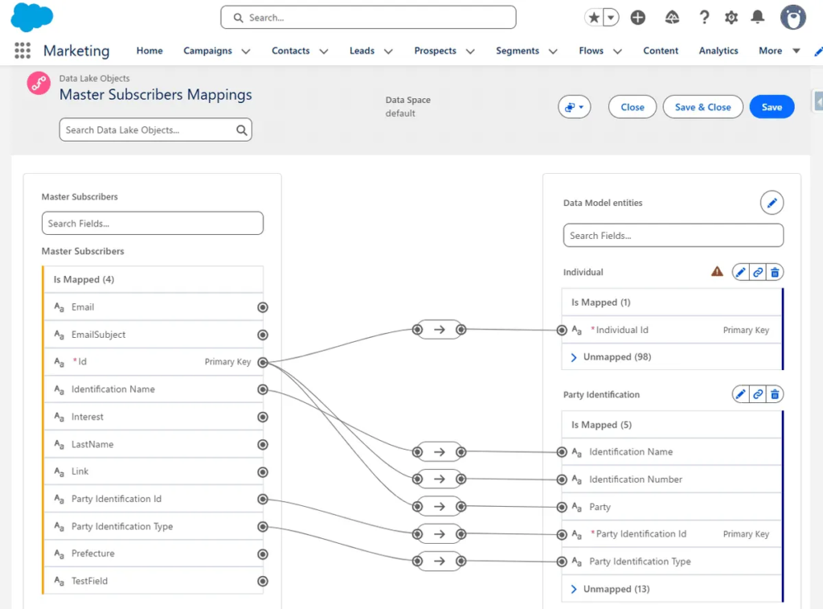The height and width of the screenshot is (609, 823).
Task: Click the notifications bell icon
Action: pyautogui.click(x=757, y=18)
